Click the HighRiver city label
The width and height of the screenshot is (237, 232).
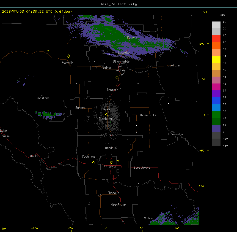coord(118,205)
